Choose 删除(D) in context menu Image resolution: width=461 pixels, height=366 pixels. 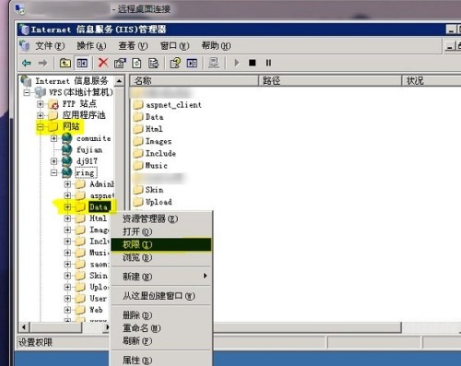[161, 315]
